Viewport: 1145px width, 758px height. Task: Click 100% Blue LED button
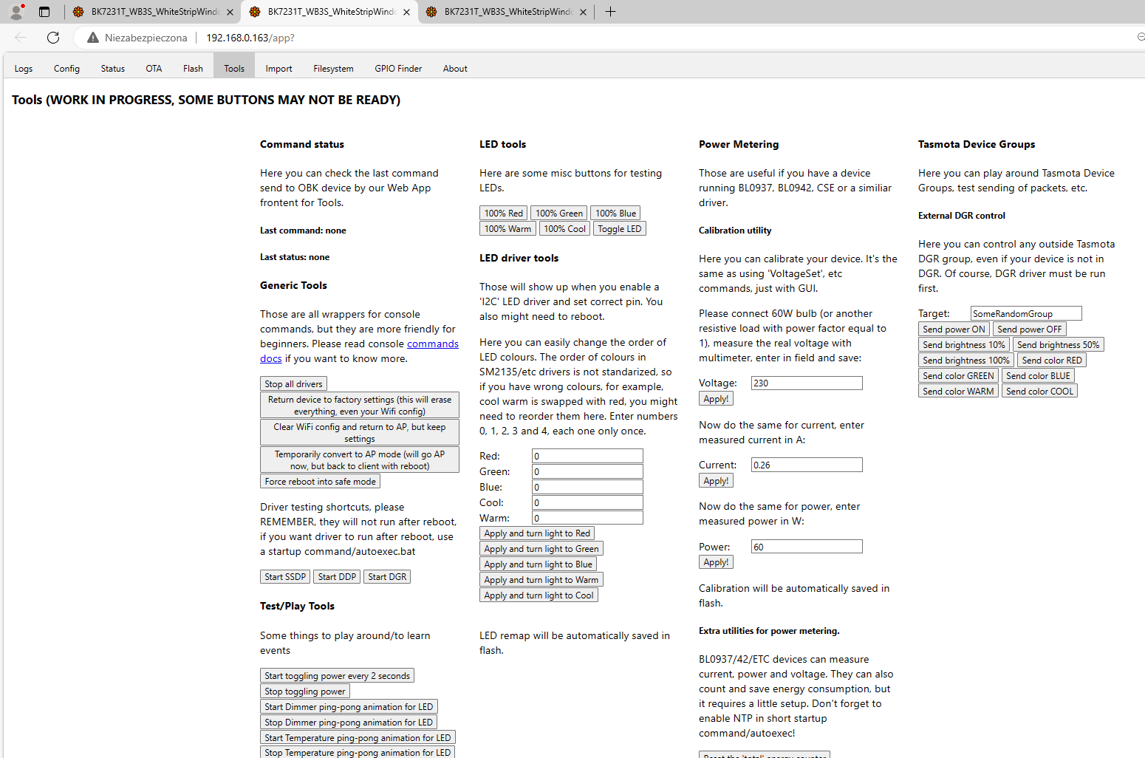pyautogui.click(x=616, y=214)
